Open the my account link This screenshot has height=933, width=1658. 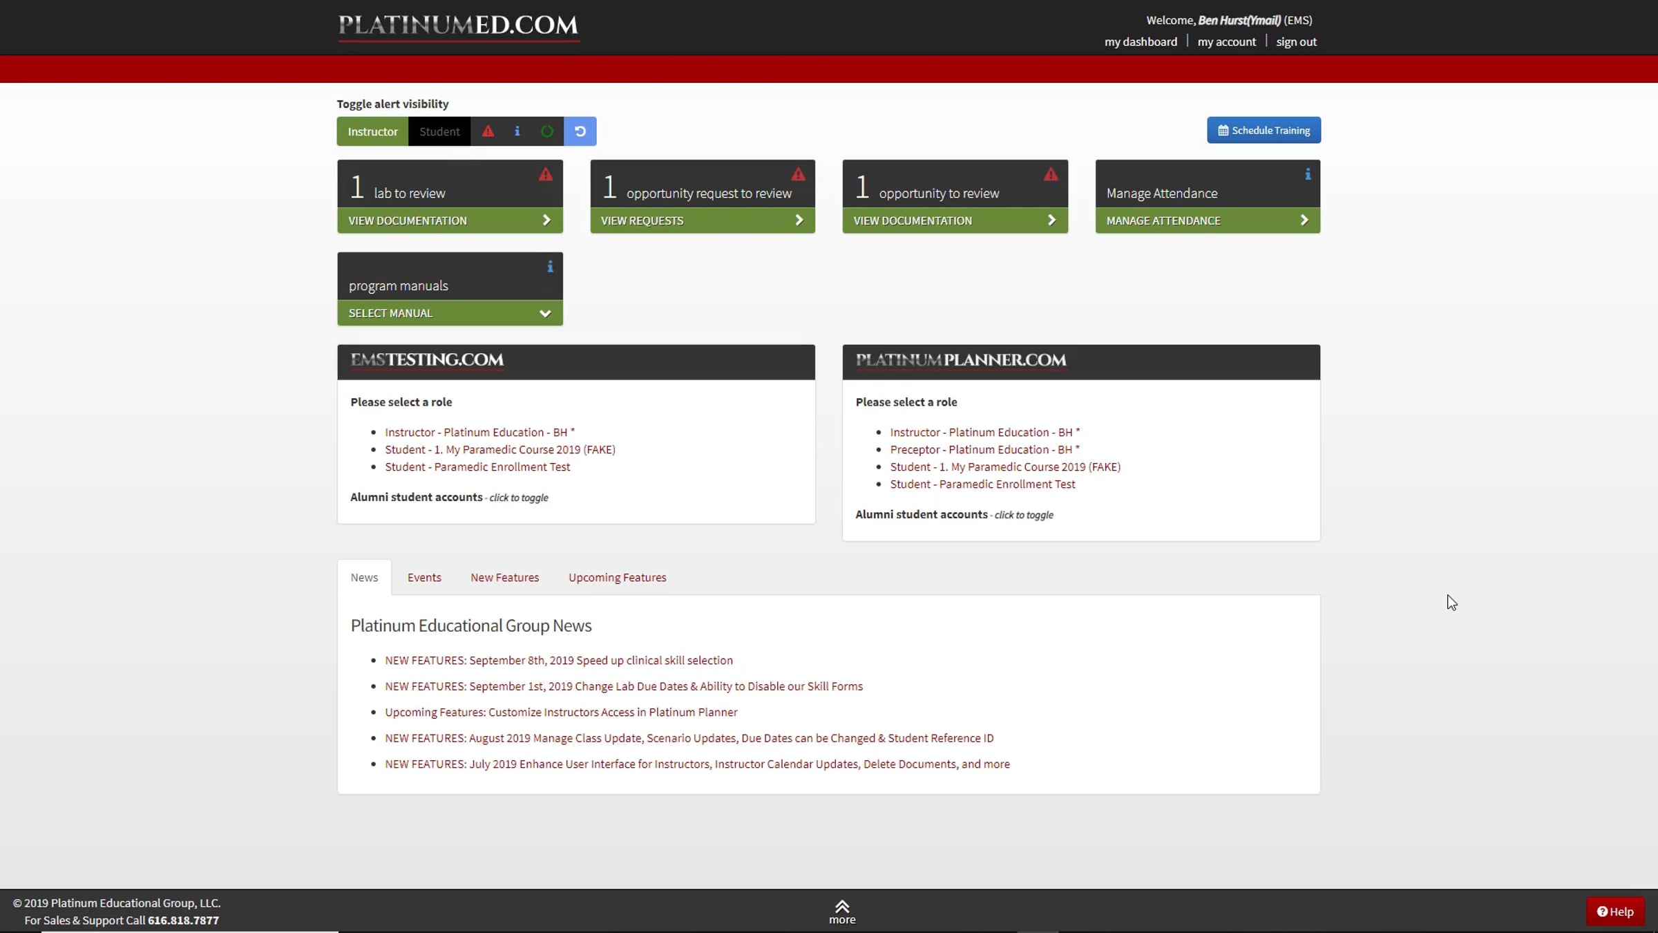point(1226,42)
